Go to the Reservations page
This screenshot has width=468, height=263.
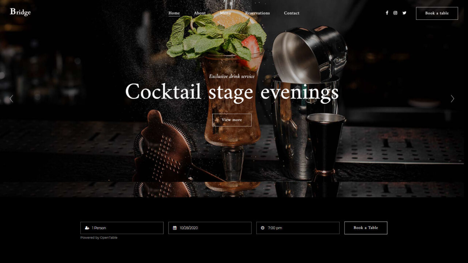257,13
